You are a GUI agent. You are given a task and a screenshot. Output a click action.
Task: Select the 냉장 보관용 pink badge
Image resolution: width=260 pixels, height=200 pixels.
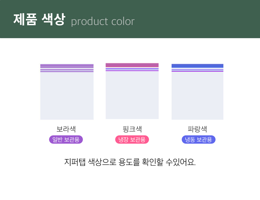pyautogui.click(x=132, y=139)
